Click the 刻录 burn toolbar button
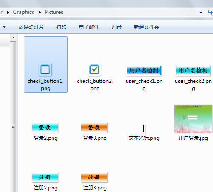This screenshot has width=213, height=192. pyautogui.click(x=117, y=27)
